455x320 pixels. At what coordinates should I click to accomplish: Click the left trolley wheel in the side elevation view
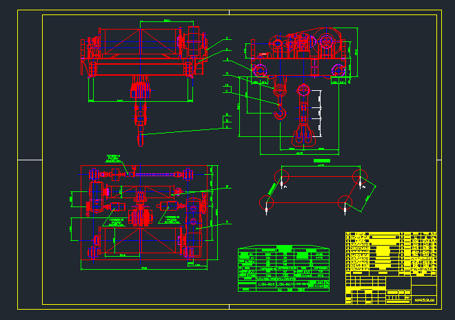tap(260, 70)
